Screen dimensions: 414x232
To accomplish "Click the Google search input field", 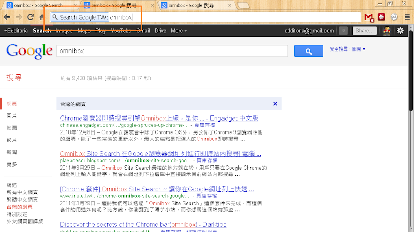I will pyautogui.click(x=172, y=51).
